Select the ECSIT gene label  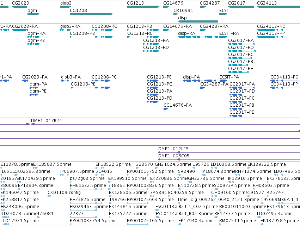point(225,11)
